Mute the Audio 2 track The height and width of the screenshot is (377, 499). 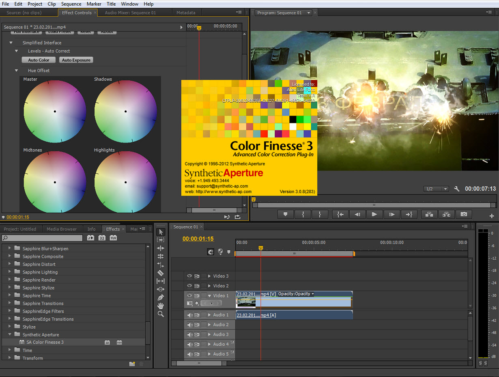(189, 325)
